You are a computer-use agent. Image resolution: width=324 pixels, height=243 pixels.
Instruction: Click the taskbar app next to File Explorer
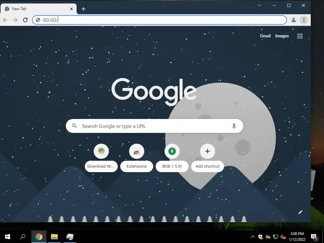tap(70, 237)
